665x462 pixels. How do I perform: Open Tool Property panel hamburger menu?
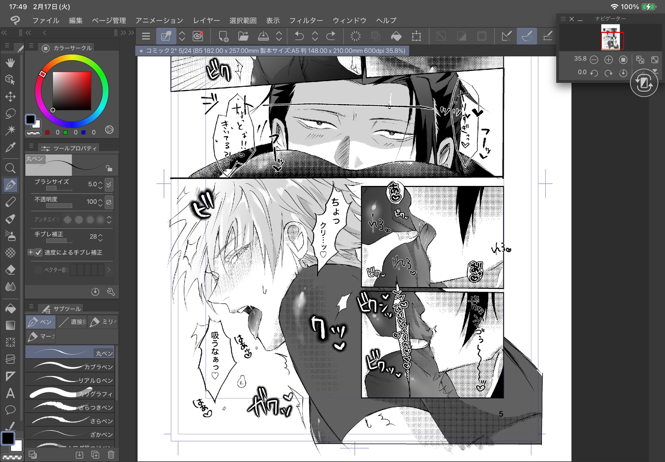31,146
